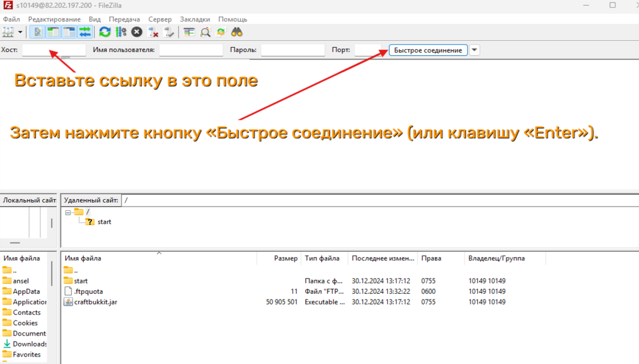This screenshot has height=364, width=639.
Task: Toggle the message log display
Action: coord(37,32)
